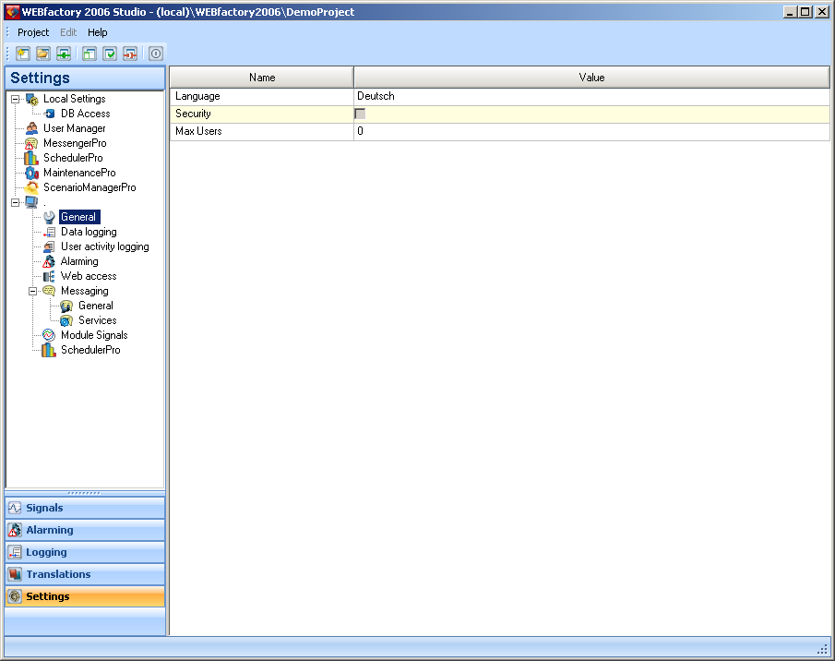Viewport: 835px width, 661px height.
Task: Collapse the computer root node in tree
Action: pos(15,202)
